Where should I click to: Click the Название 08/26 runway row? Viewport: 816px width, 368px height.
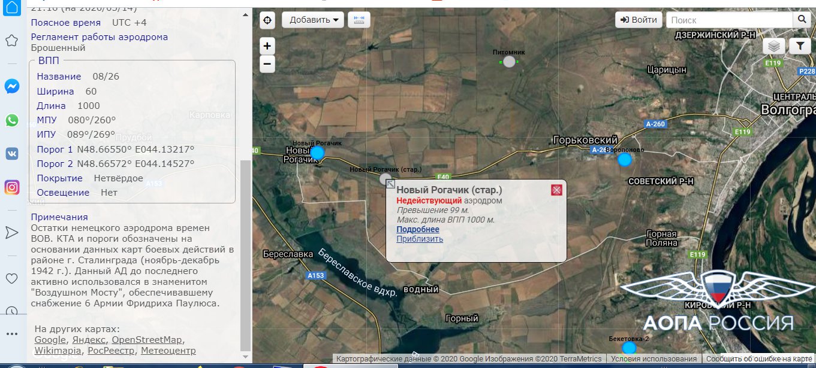(x=78, y=77)
